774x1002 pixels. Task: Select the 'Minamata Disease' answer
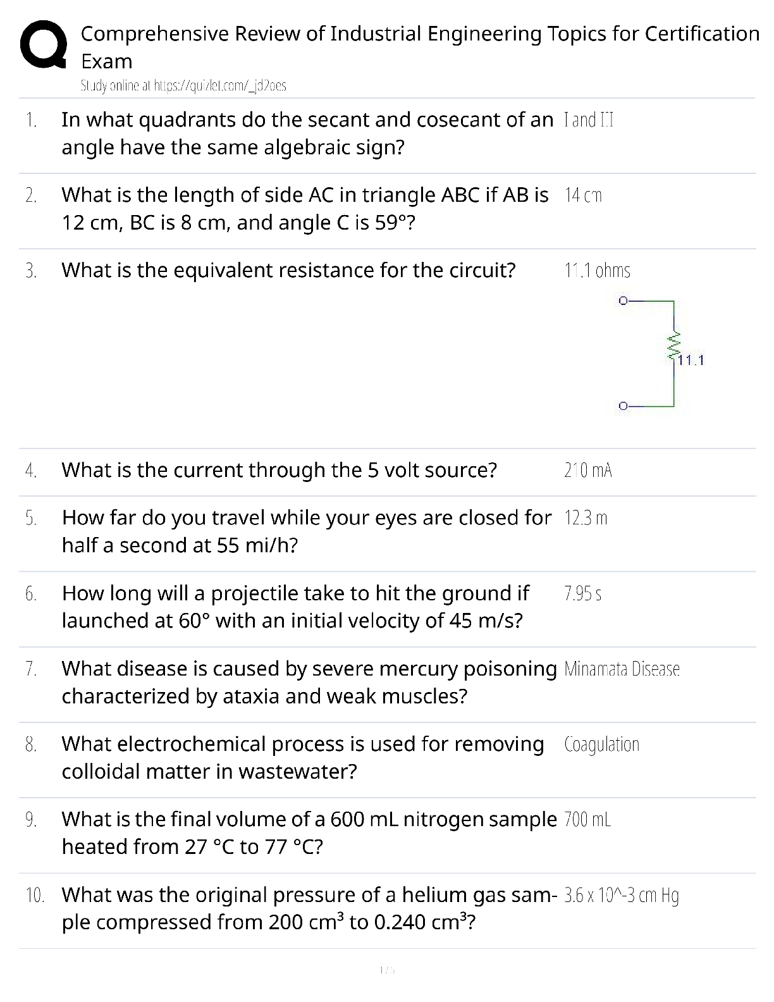pos(622,669)
